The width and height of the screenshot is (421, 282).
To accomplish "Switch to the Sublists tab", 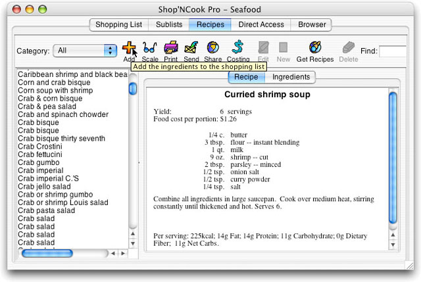I will [x=169, y=25].
